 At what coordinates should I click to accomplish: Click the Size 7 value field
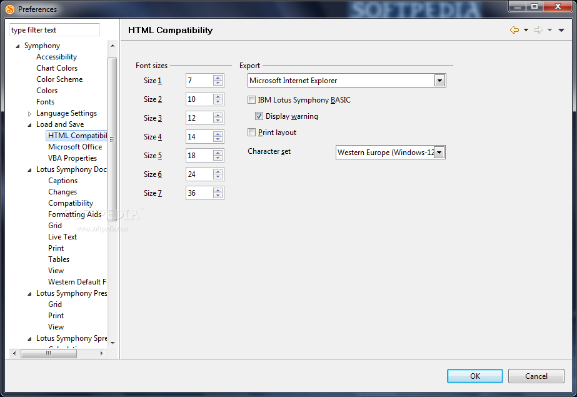click(199, 193)
